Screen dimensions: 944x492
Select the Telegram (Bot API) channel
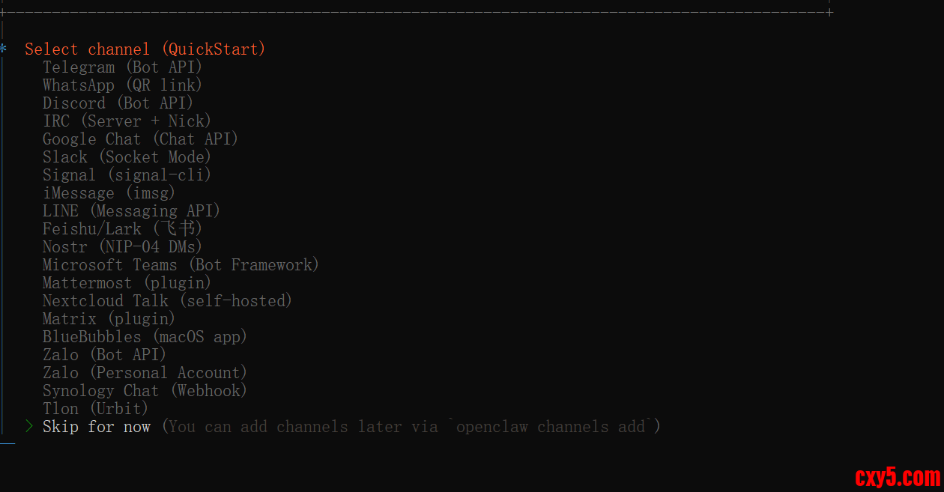click(122, 67)
